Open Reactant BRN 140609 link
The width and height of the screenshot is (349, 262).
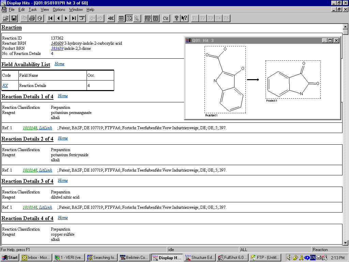coord(57,43)
